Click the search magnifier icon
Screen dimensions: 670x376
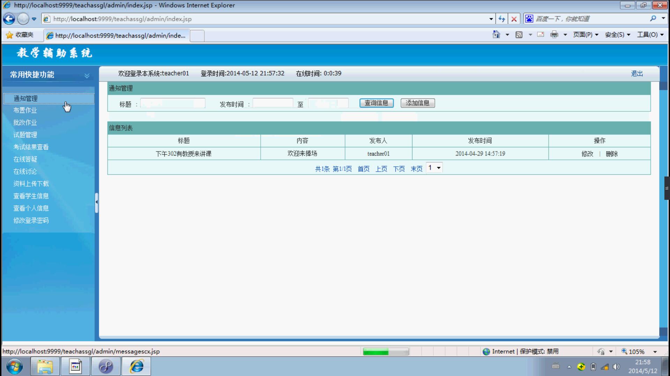coord(653,18)
